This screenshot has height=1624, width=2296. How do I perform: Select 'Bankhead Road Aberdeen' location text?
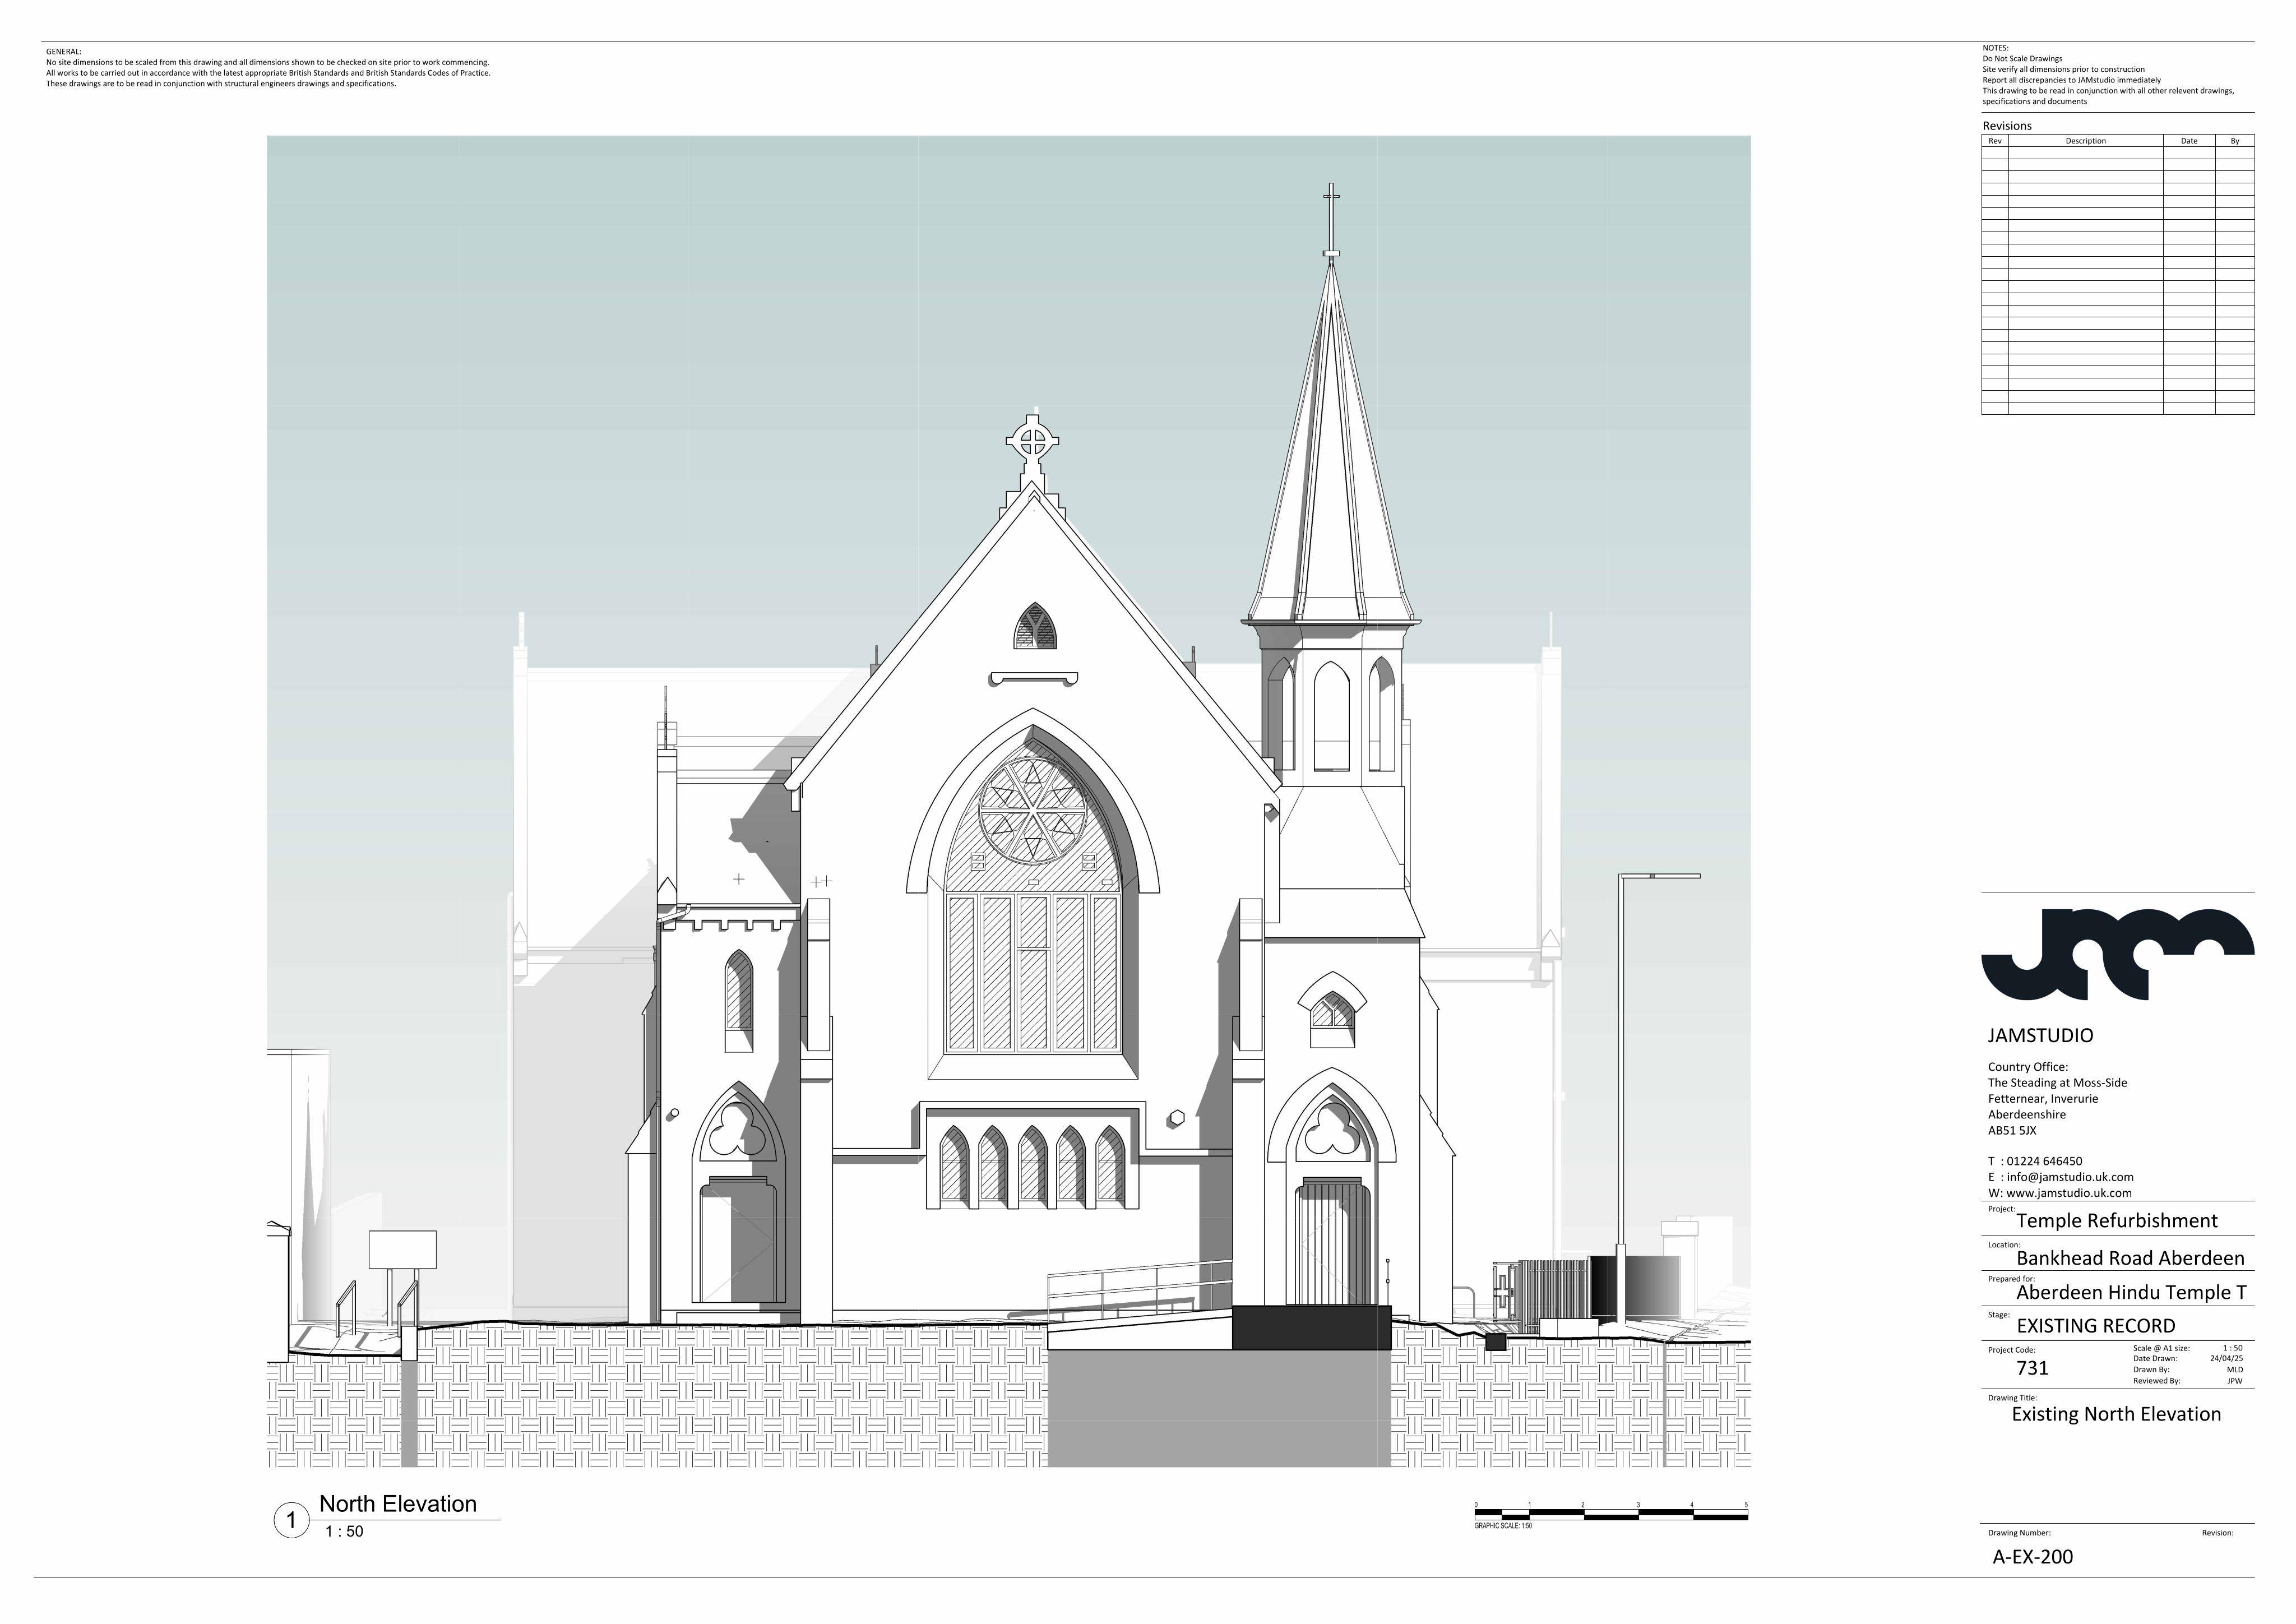[x=2130, y=1258]
